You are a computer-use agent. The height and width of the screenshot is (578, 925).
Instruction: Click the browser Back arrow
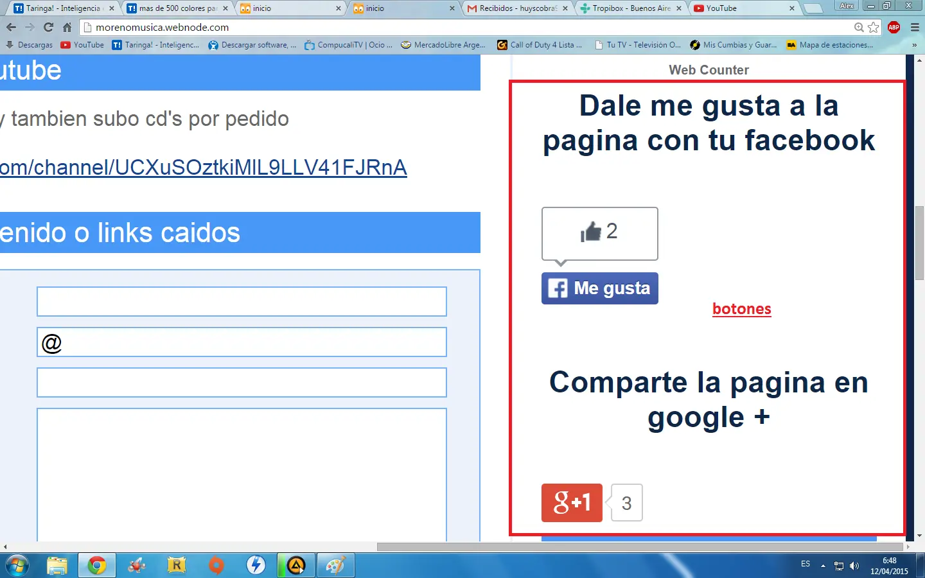coord(11,28)
